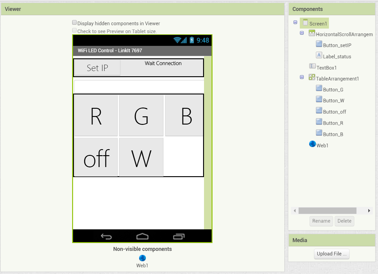Click the Button_G icon in the components tree
The image size is (378, 274).
tap(319, 88)
